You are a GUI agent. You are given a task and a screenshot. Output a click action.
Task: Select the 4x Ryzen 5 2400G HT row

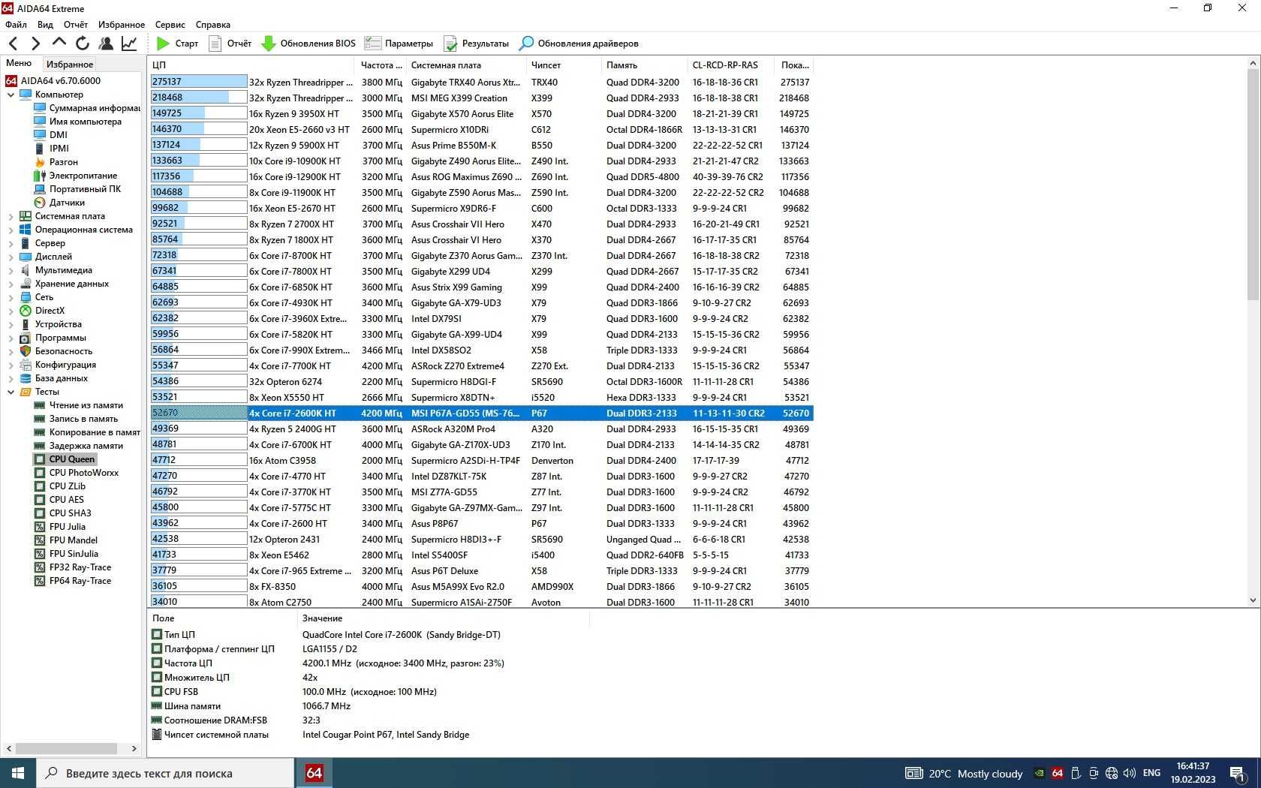point(481,429)
